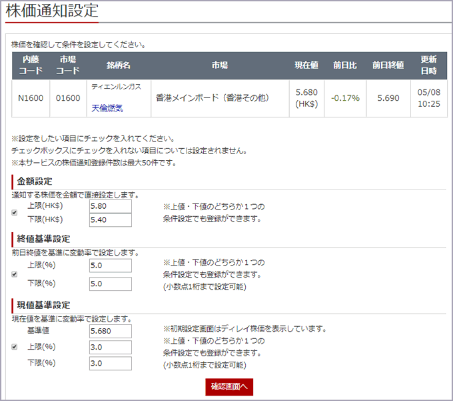The height and width of the screenshot is (401, 453).
Task: Click the 5.680 (HK$) current price cell
Action: point(306,98)
